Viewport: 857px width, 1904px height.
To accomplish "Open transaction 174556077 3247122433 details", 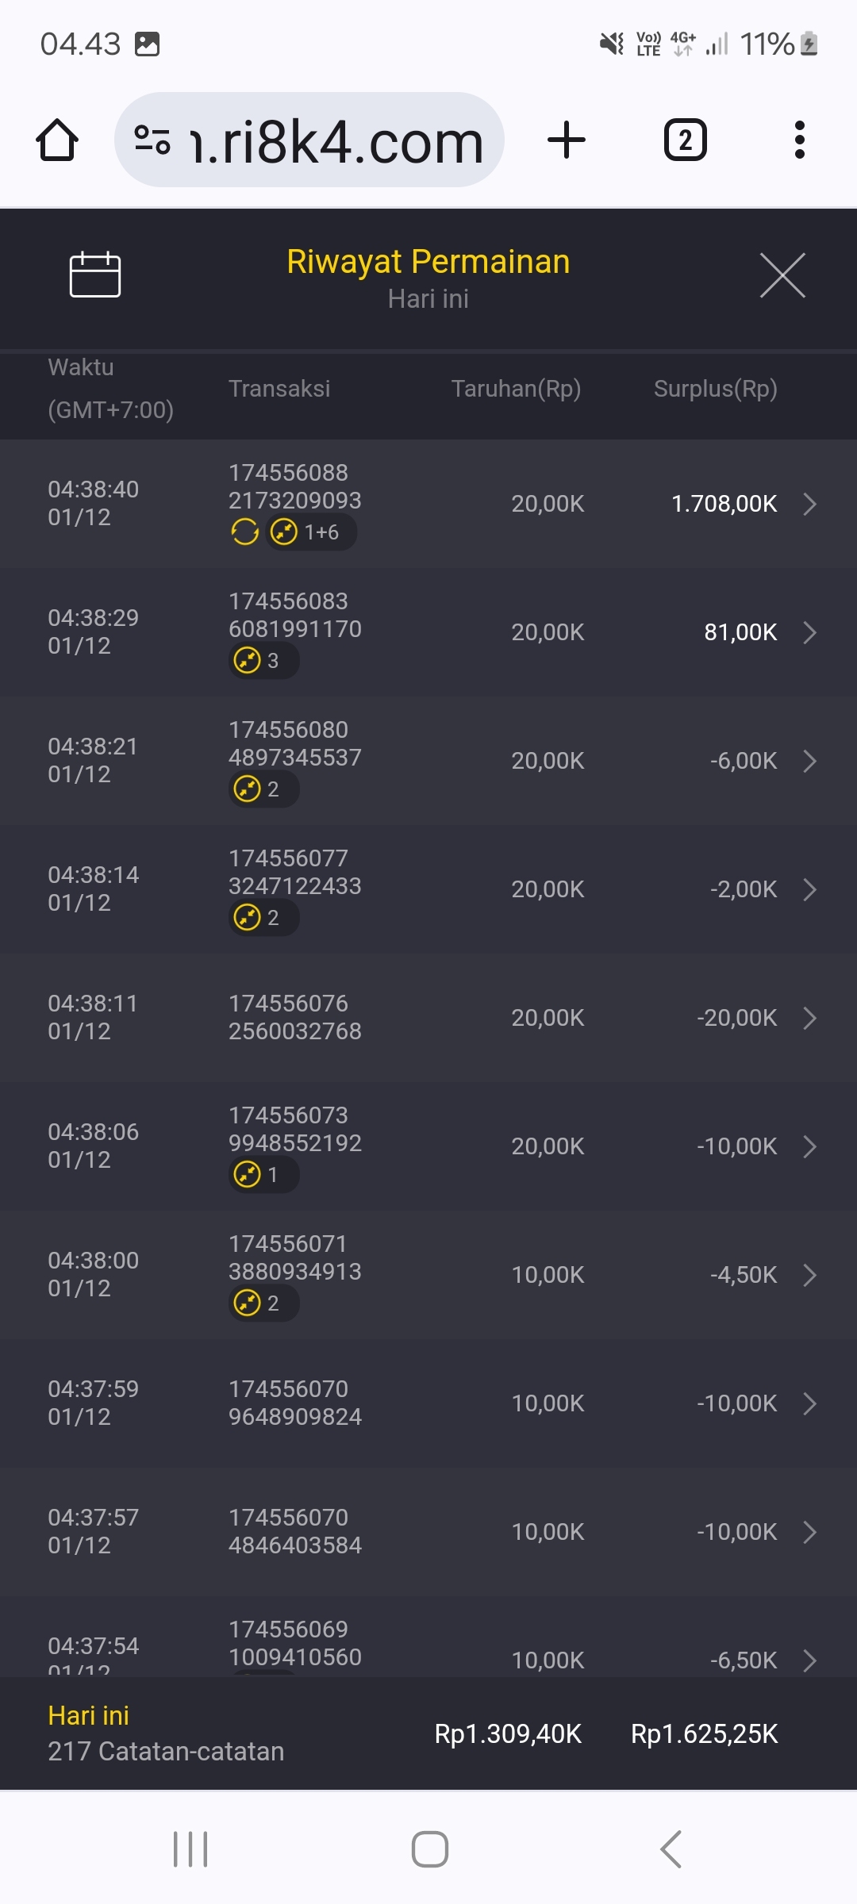I will [x=294, y=872].
